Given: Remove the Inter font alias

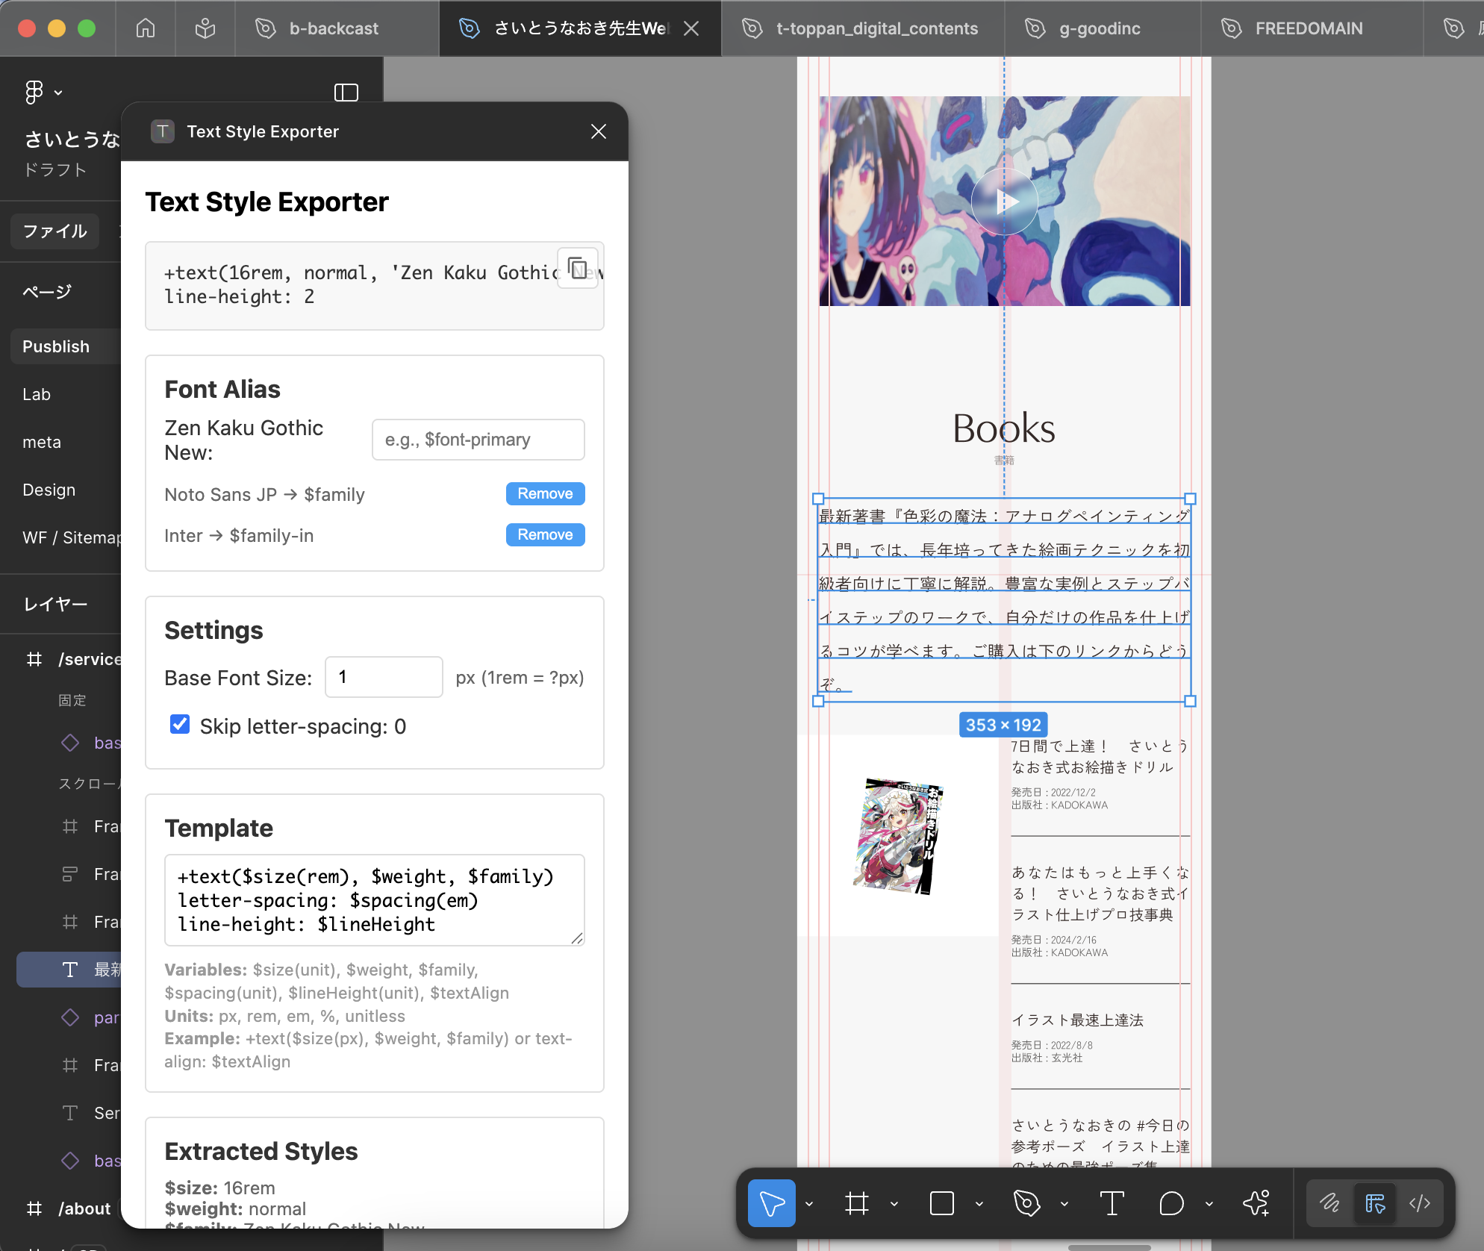Looking at the screenshot, I should point(545,534).
